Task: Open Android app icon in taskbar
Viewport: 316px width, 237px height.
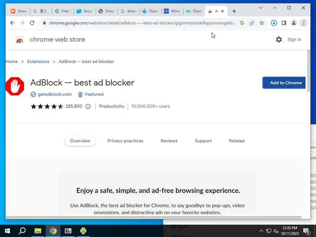Action: coord(83,231)
